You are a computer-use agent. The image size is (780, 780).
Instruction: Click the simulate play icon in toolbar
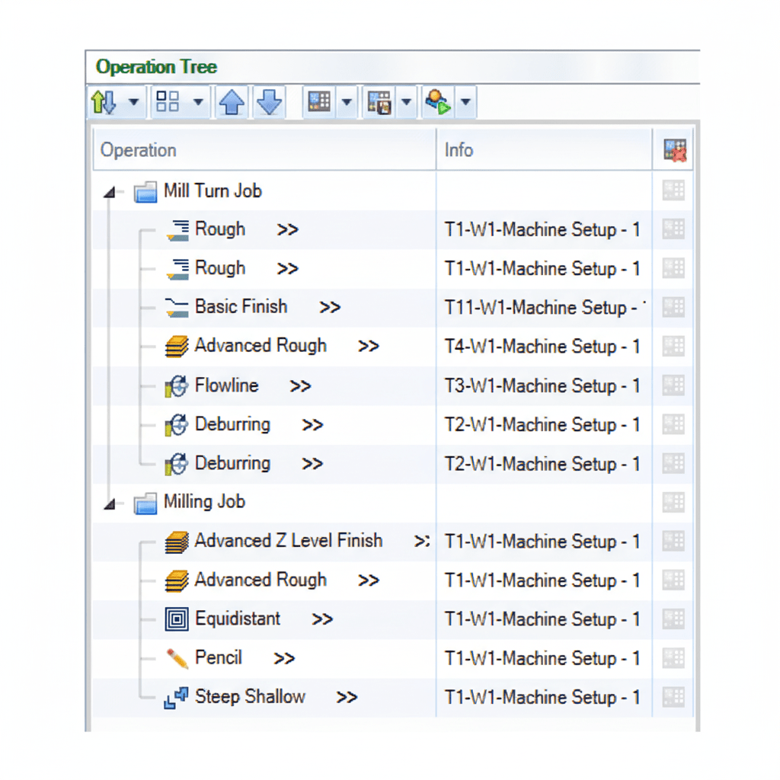pos(440,102)
